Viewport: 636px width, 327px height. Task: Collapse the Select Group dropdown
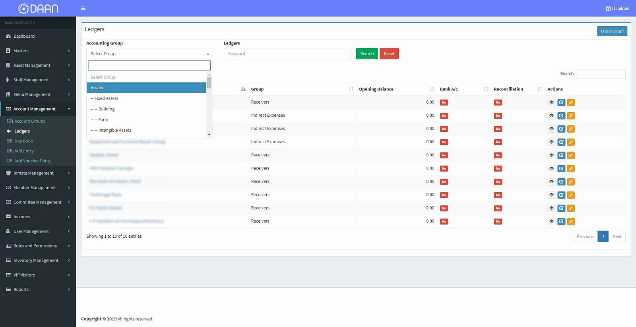(149, 54)
